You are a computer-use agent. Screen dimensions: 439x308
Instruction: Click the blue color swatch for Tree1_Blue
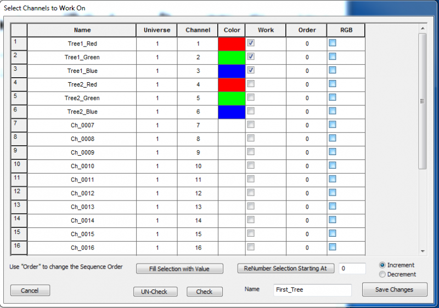(231, 71)
